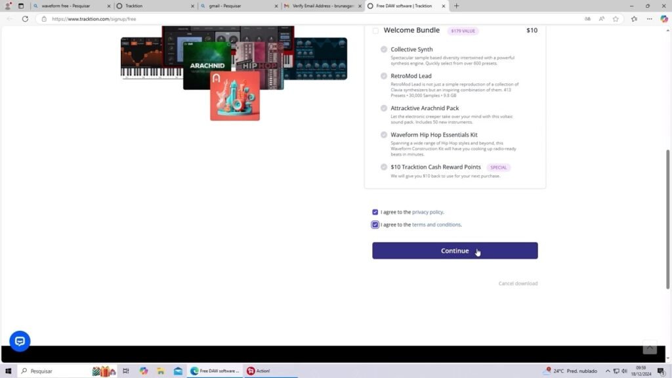Switch to the gmail - Pesquisar tab
Screen dimensions: 672x378
(x=239, y=6)
